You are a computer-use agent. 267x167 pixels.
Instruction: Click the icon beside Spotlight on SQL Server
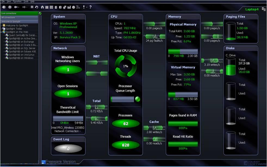[7, 48]
